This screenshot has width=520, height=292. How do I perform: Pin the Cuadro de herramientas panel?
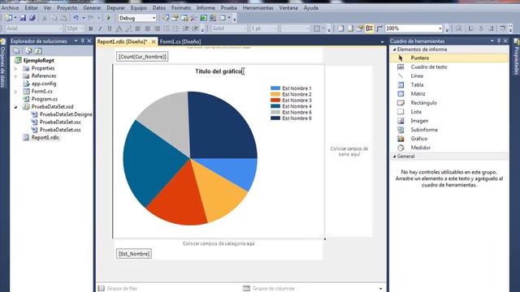(x=499, y=41)
